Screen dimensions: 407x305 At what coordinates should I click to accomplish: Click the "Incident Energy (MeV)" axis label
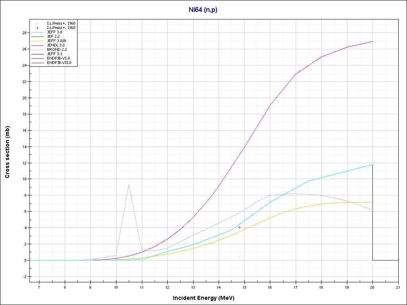pyautogui.click(x=206, y=298)
